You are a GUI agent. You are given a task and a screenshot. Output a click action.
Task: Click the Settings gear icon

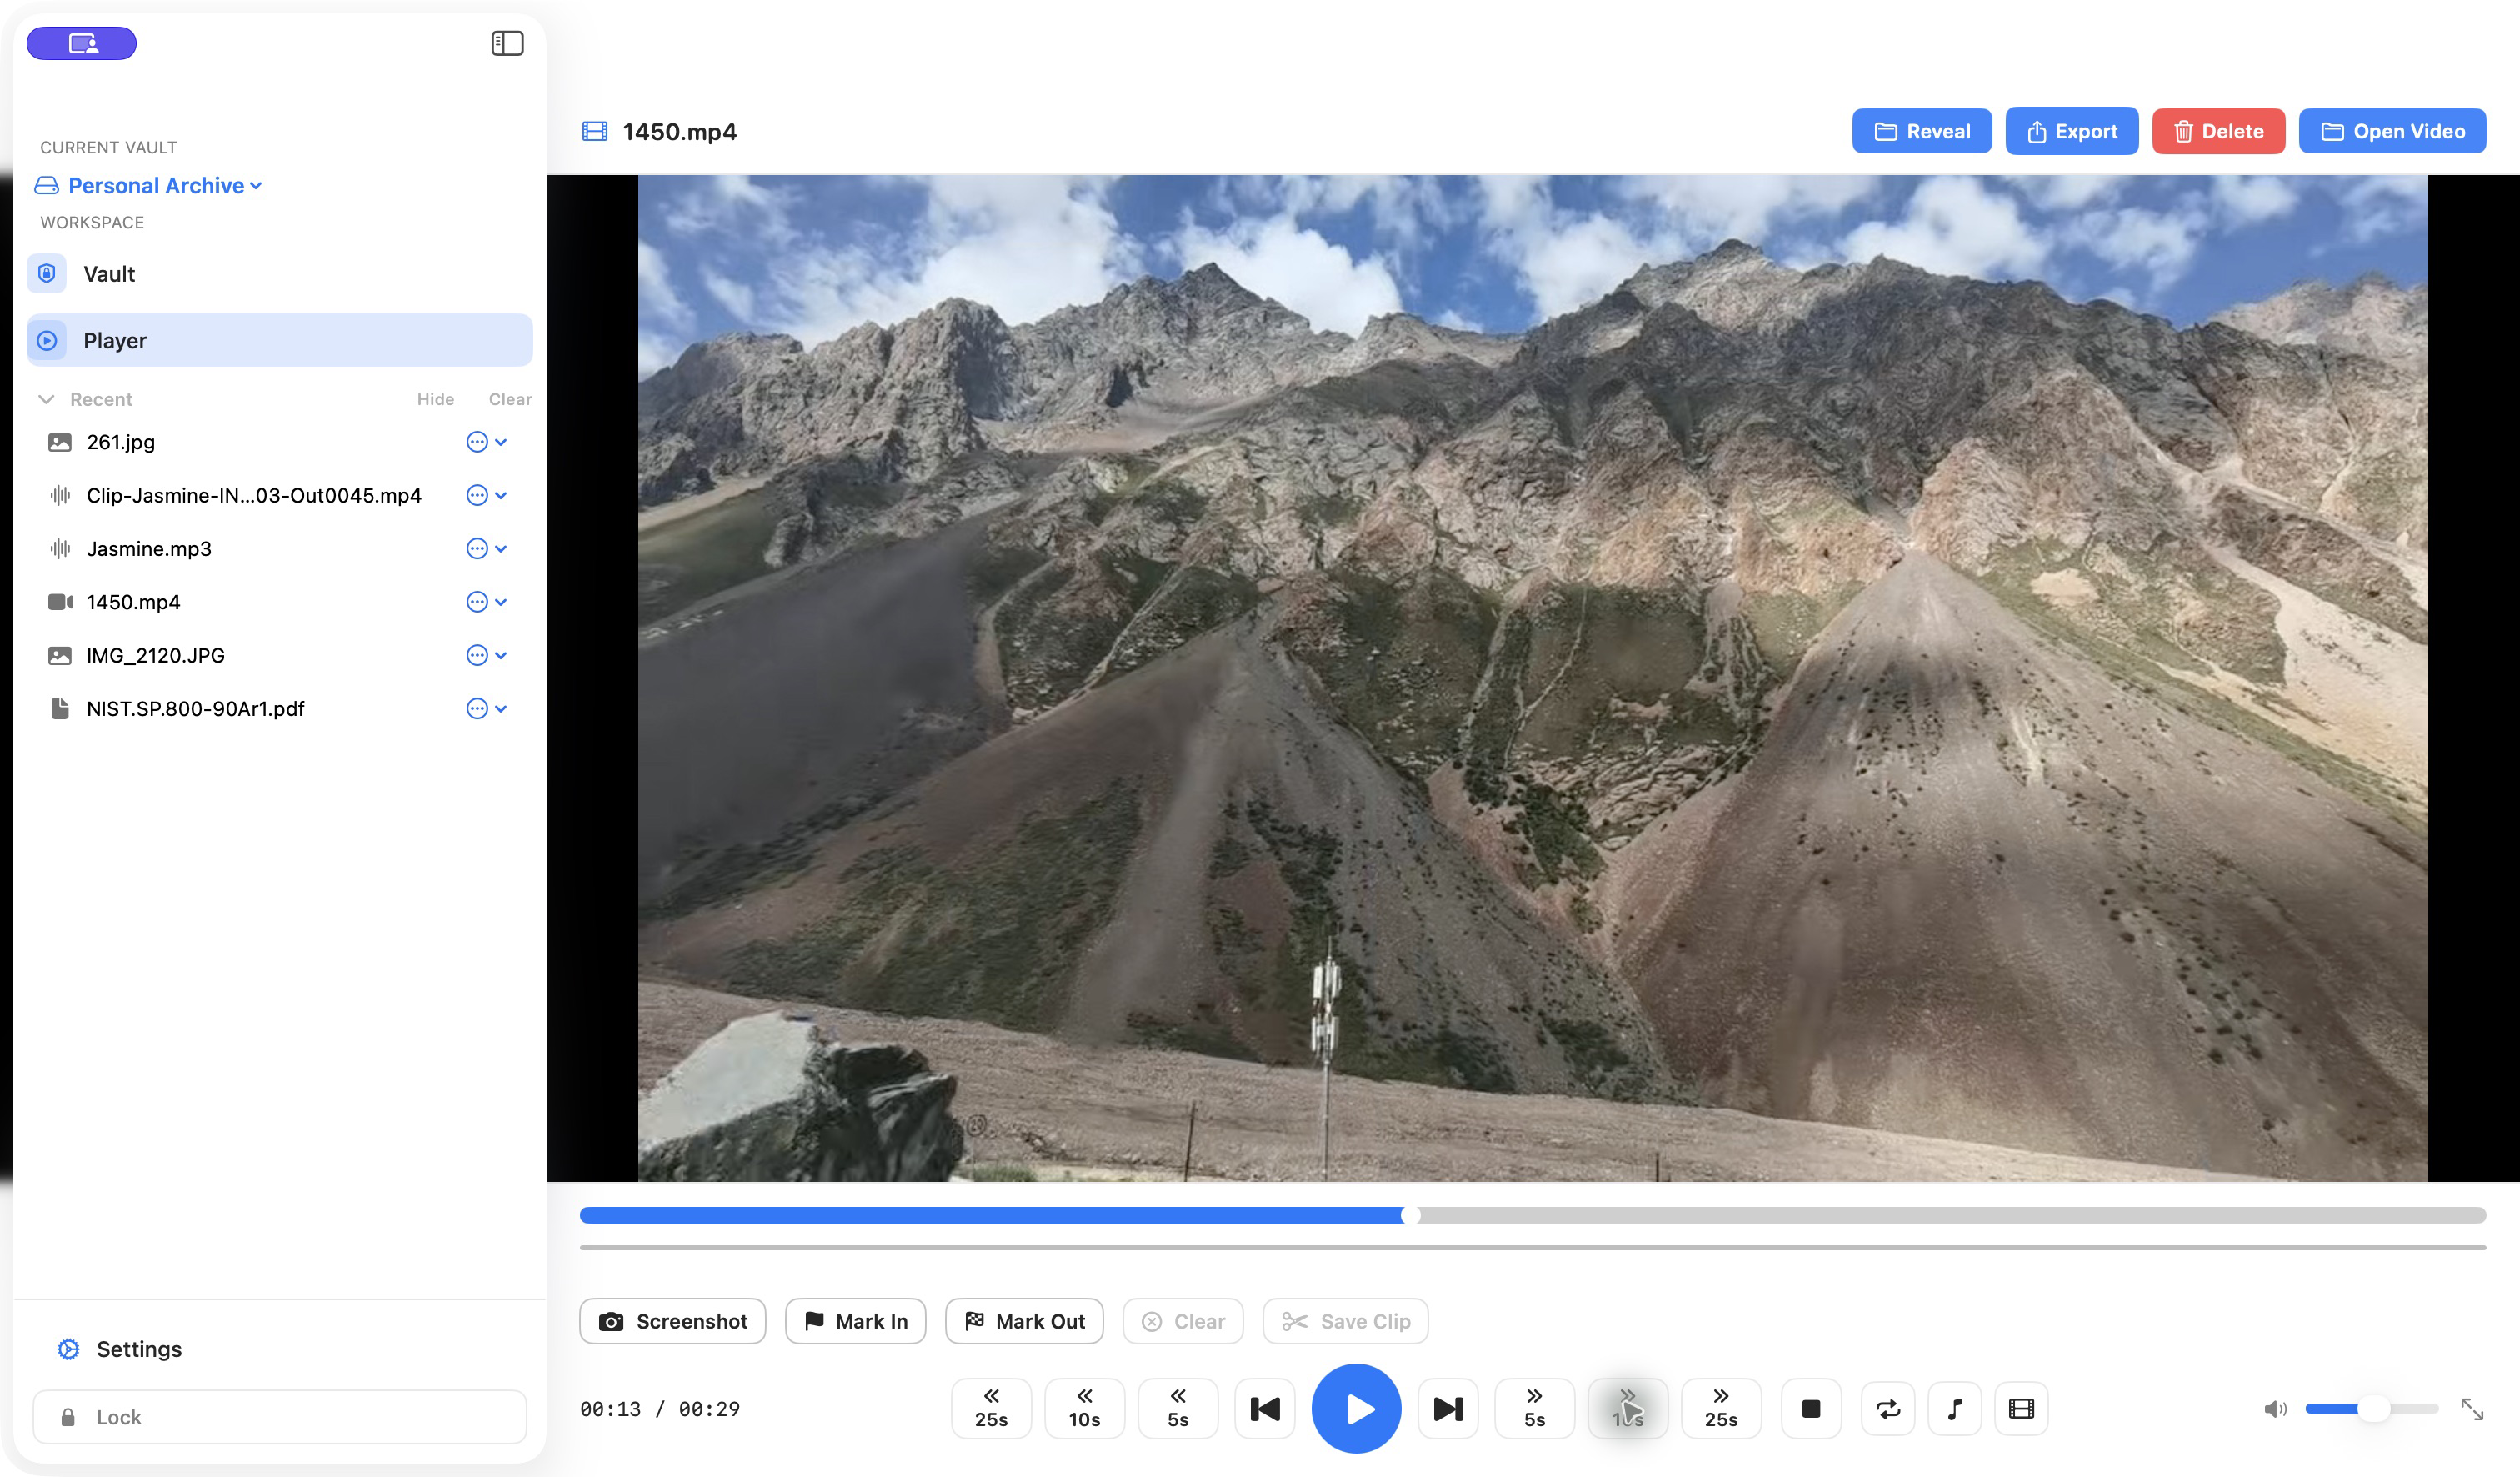[x=68, y=1349]
